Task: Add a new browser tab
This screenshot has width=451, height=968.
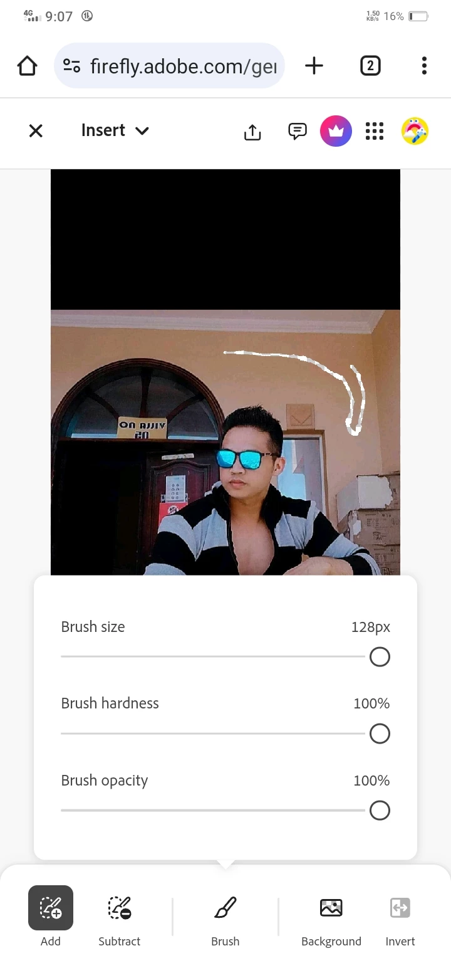Action: coord(314,65)
